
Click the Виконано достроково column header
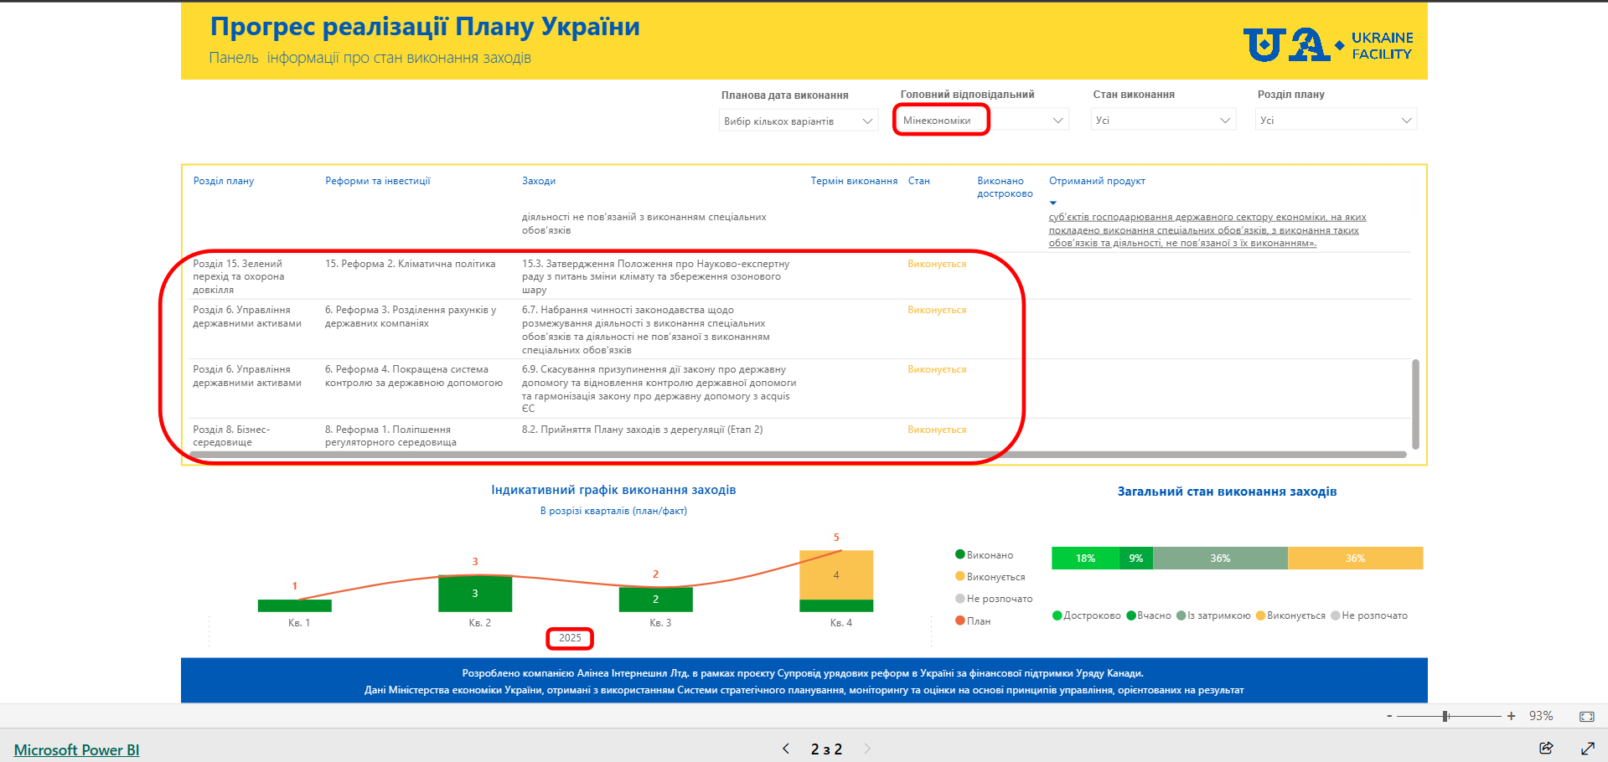pos(1005,187)
